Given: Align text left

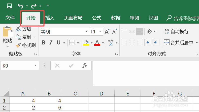Looking at the screenshot, I should (x=124, y=42).
